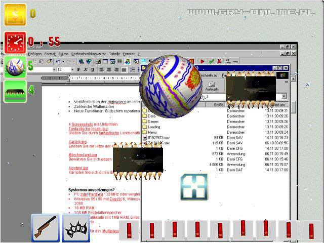The width and height of the screenshot is (324, 243).
Task: Click the Word undo arrow icon
Action: click(x=58, y=61)
